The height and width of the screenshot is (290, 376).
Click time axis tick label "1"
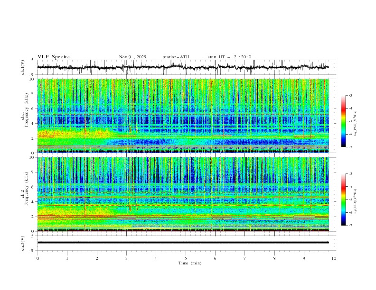click(67, 258)
